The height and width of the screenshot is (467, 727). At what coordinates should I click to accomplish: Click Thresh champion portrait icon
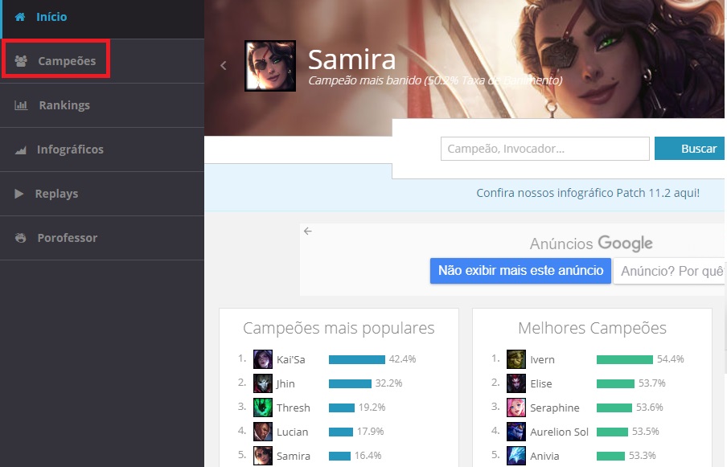[x=263, y=408]
